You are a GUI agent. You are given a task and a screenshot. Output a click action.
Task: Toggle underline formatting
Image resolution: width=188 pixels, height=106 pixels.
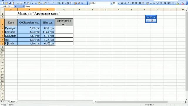coord(129,3)
